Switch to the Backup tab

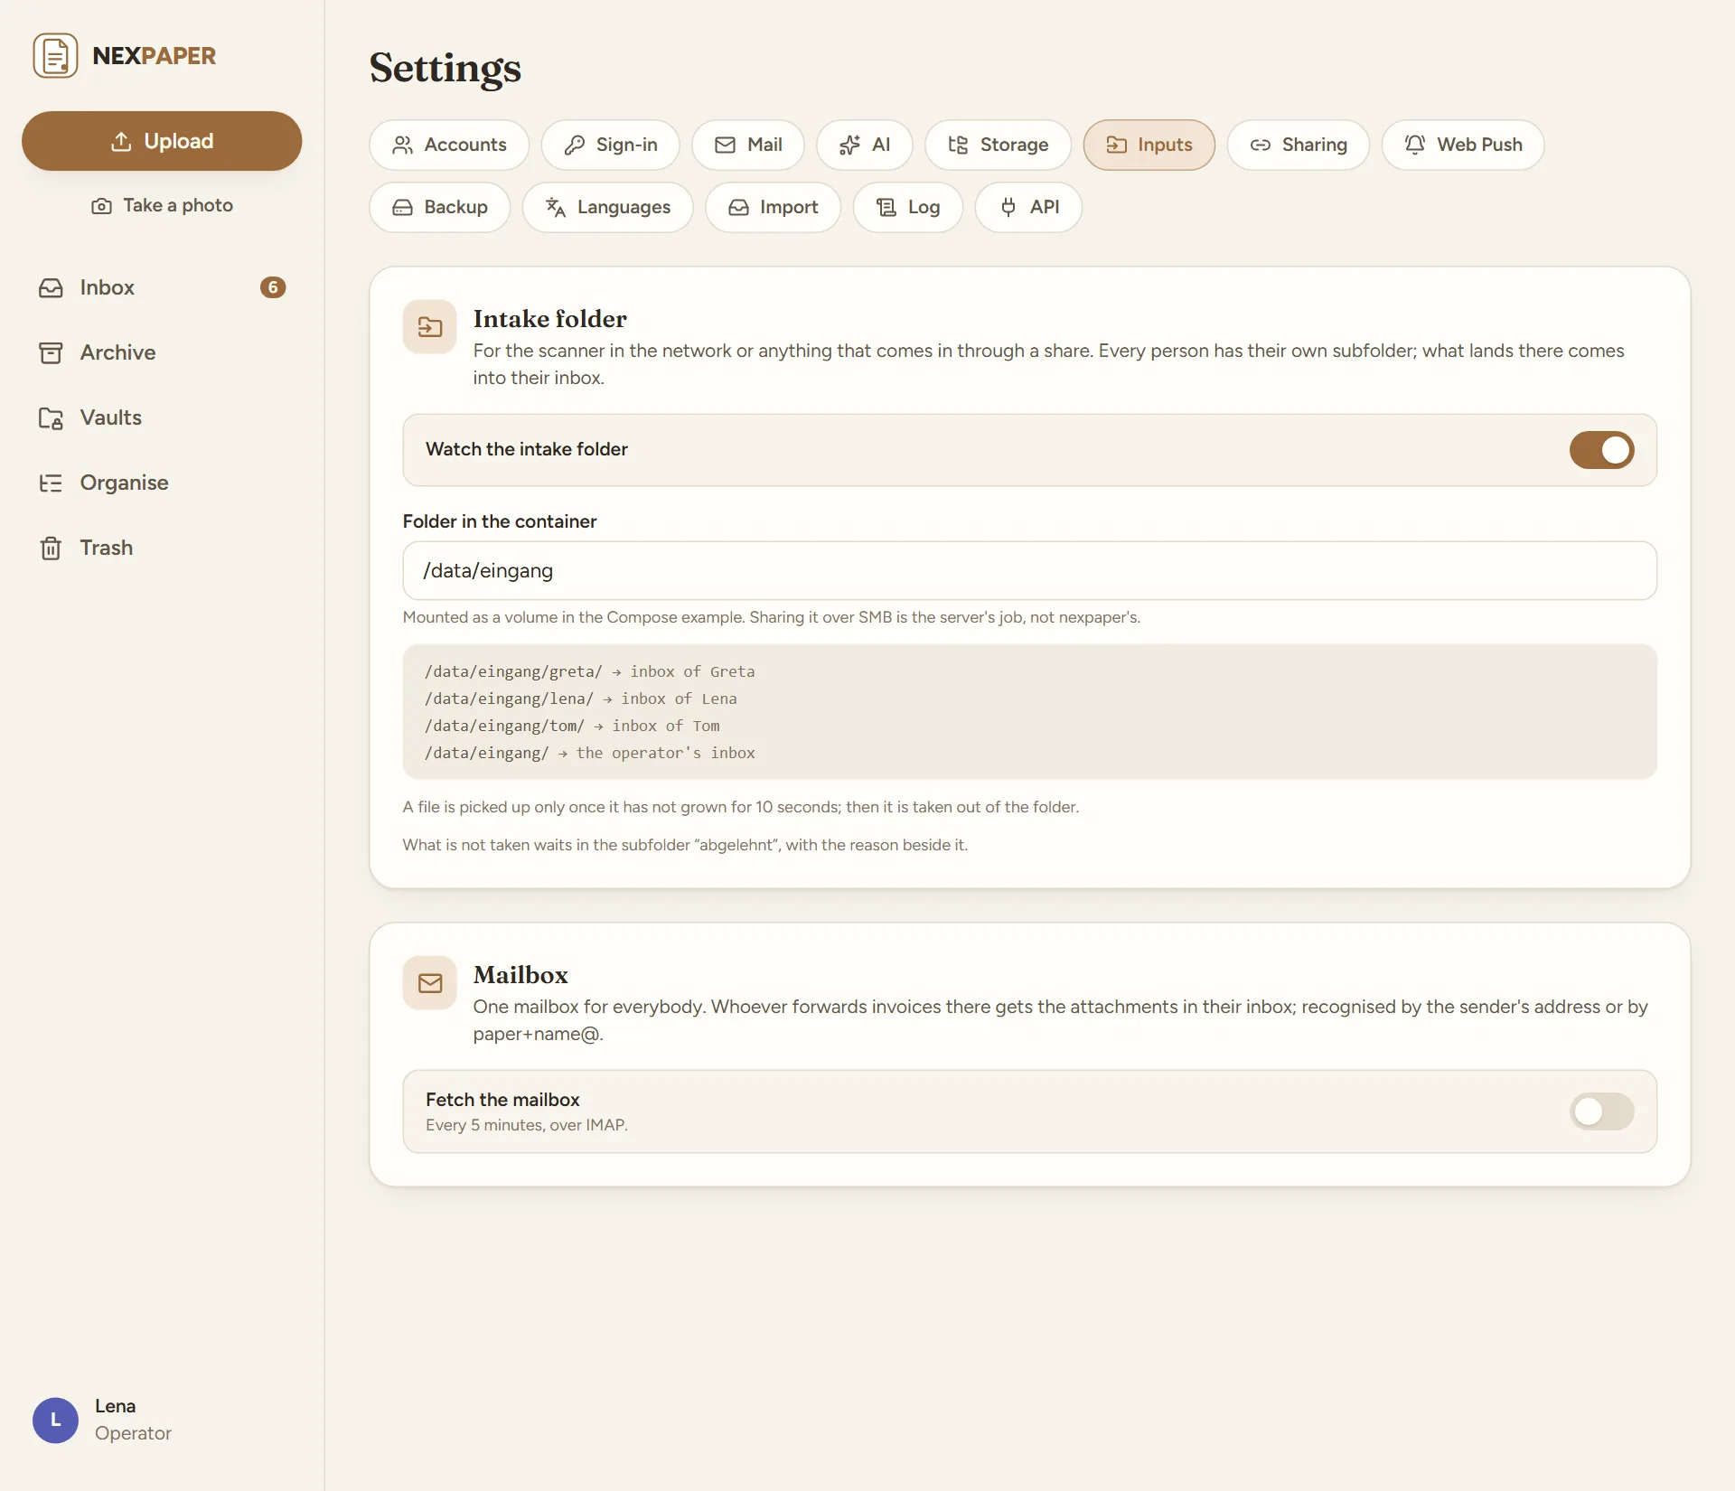[x=440, y=207]
